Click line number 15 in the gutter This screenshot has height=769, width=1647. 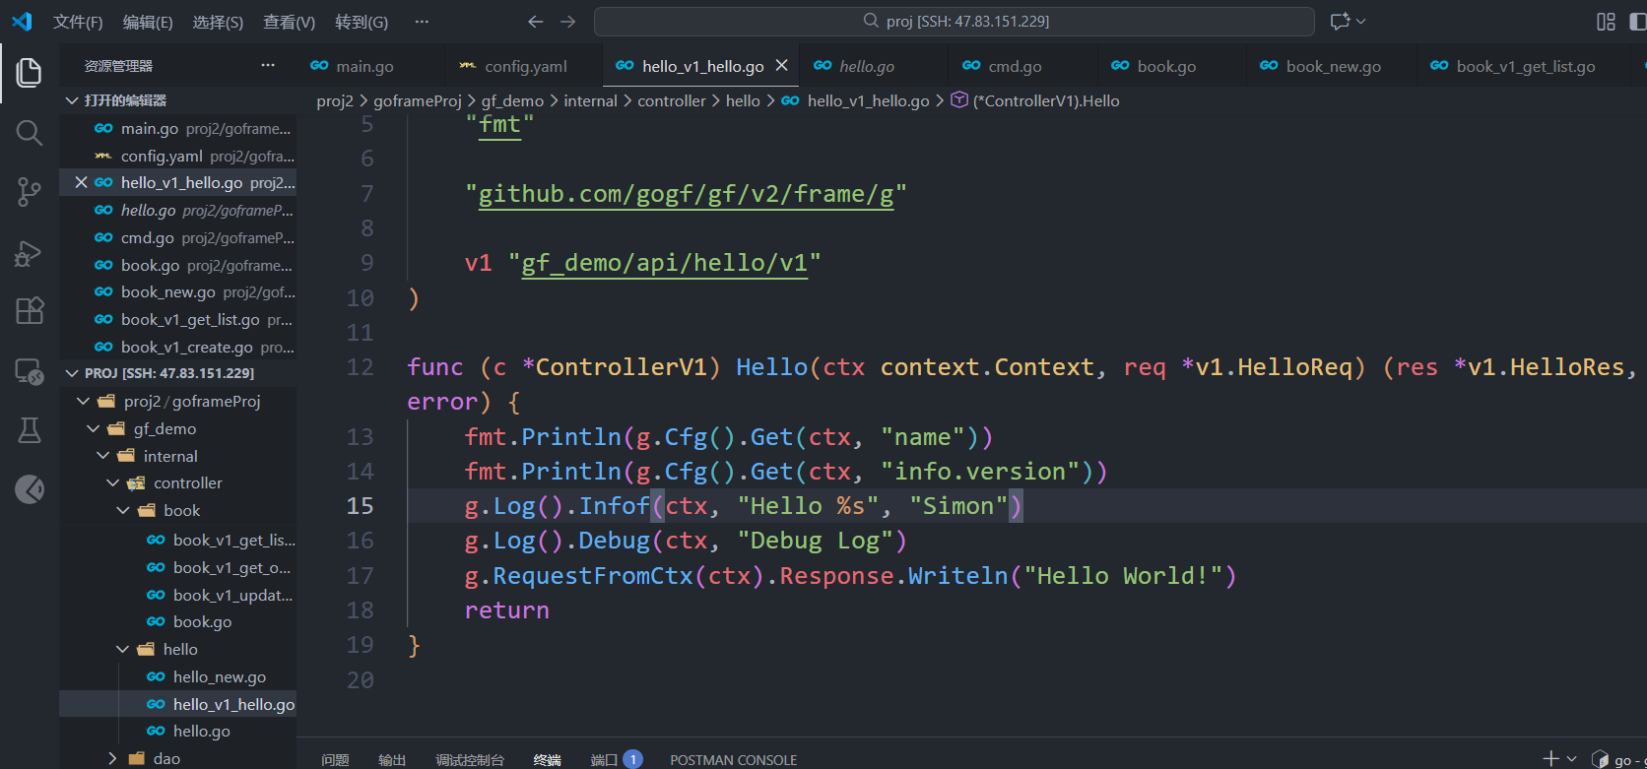(x=360, y=506)
